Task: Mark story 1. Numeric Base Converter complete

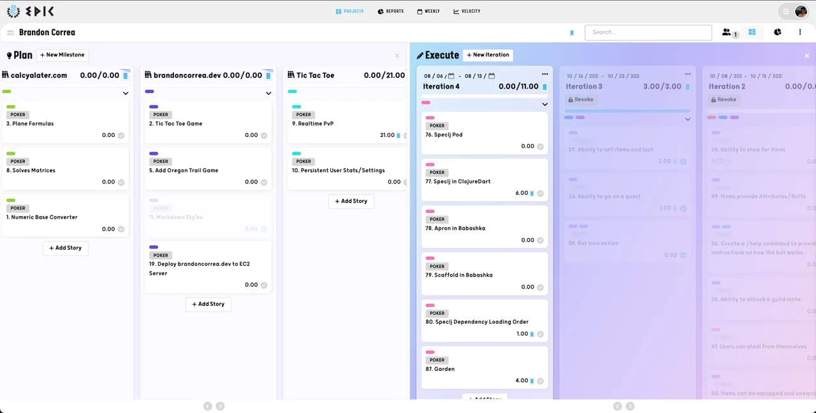Action: (x=121, y=229)
